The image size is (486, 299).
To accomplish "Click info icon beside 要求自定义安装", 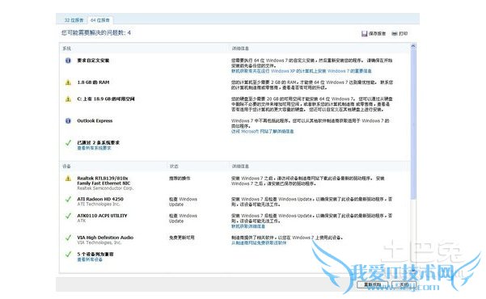I will pos(68,61).
